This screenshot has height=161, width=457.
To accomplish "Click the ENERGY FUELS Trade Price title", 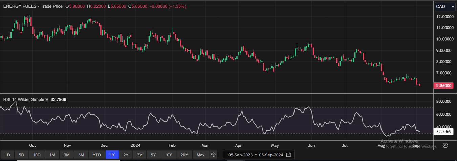I will point(33,6).
